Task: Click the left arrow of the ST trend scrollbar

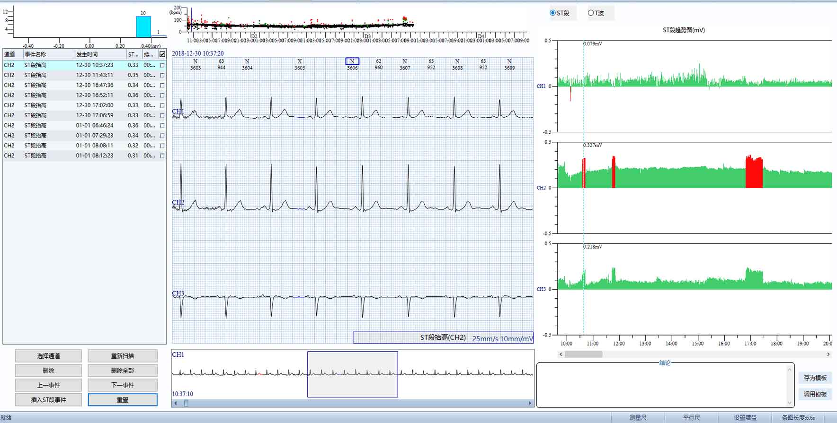Action: click(561, 354)
